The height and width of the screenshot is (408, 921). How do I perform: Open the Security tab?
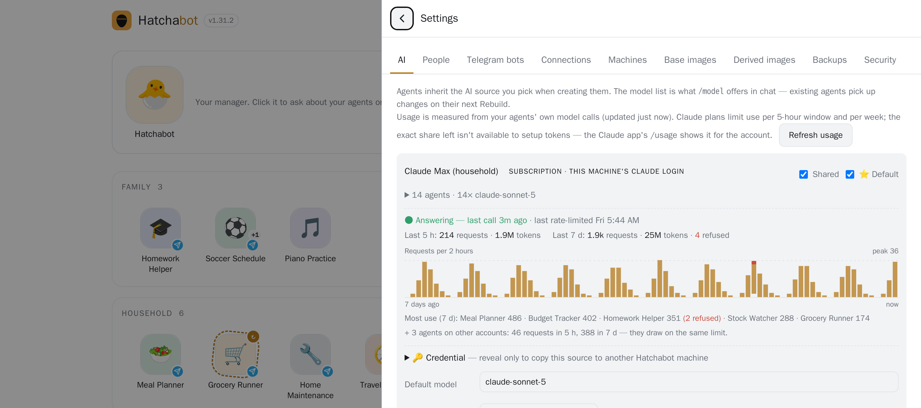880,60
